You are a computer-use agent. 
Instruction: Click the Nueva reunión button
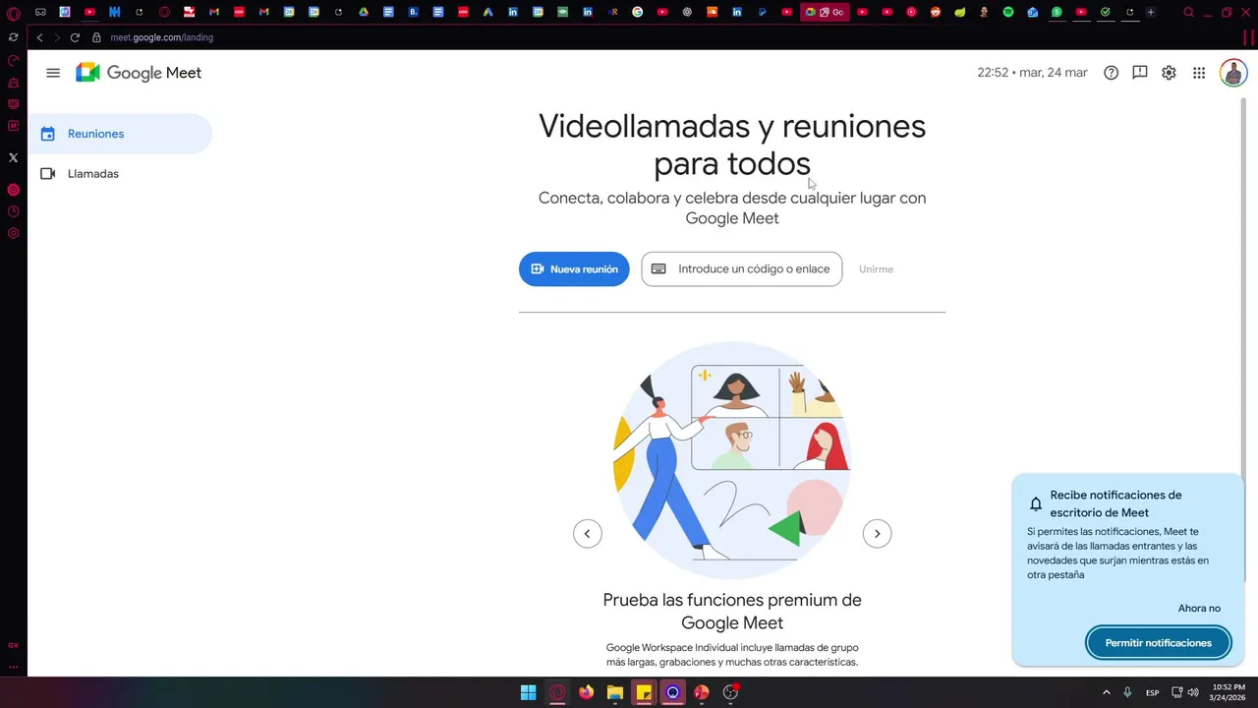point(574,269)
